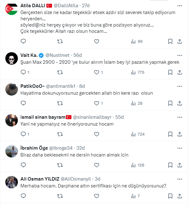View analytics for Vait Ka.'s tweet (775 views)

[137, 72]
